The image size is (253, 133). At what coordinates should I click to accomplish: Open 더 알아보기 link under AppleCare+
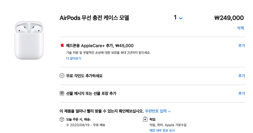pyautogui.click(x=74, y=58)
